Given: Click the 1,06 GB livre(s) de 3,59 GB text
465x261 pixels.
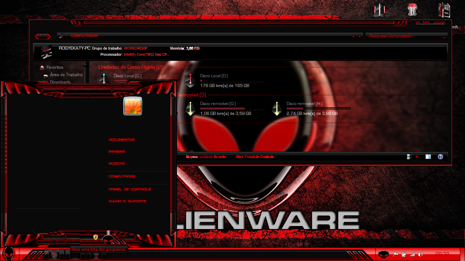Looking at the screenshot, I should coord(226,114).
